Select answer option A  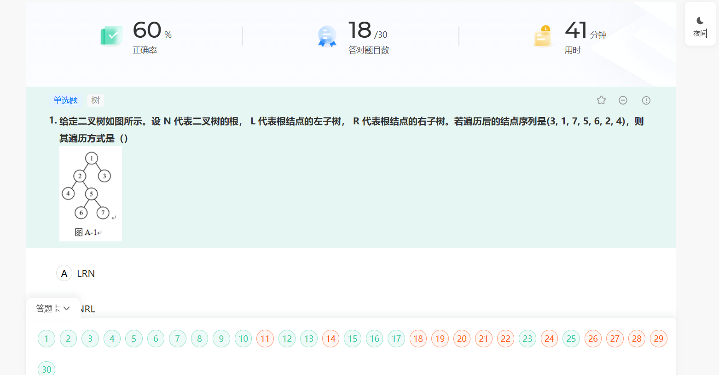(64, 273)
